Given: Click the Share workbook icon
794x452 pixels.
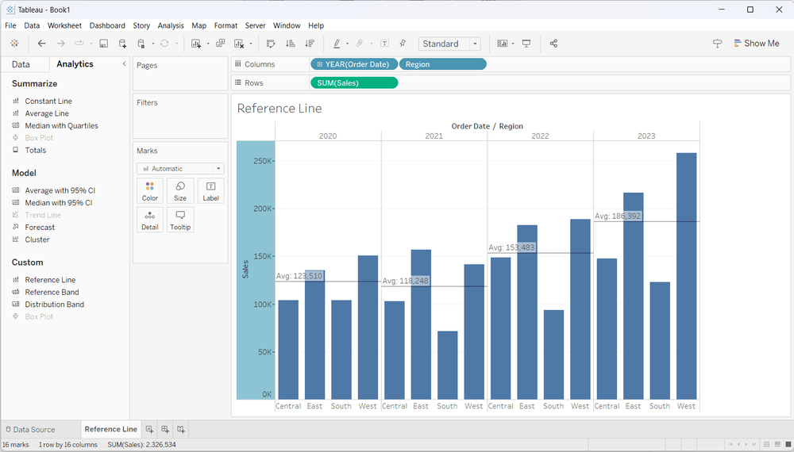Looking at the screenshot, I should pos(553,44).
